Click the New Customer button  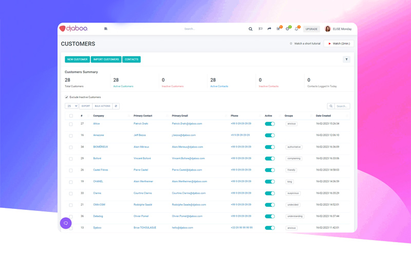pyautogui.click(x=77, y=59)
